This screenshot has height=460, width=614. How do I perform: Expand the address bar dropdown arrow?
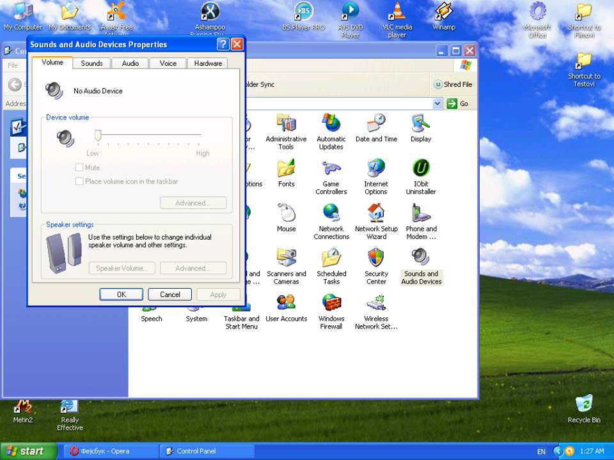pyautogui.click(x=437, y=103)
